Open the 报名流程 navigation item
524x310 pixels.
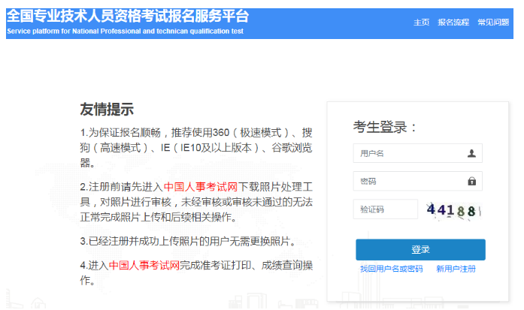(453, 23)
